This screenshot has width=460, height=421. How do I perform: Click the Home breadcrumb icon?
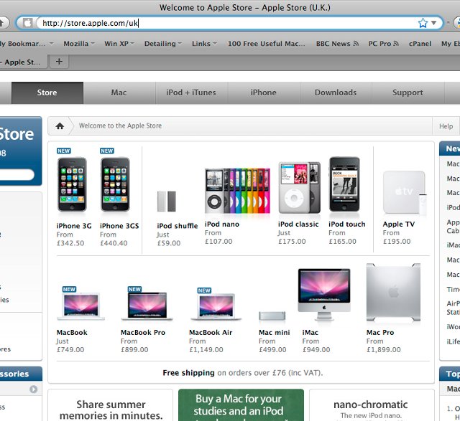click(x=60, y=126)
